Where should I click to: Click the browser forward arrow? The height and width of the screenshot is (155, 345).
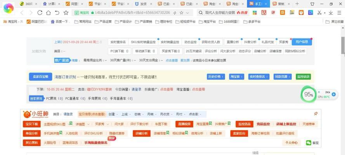(31, 13)
